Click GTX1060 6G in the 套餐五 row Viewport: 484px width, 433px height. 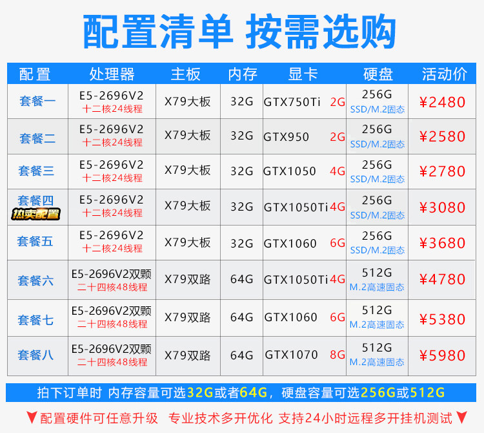(x=305, y=243)
